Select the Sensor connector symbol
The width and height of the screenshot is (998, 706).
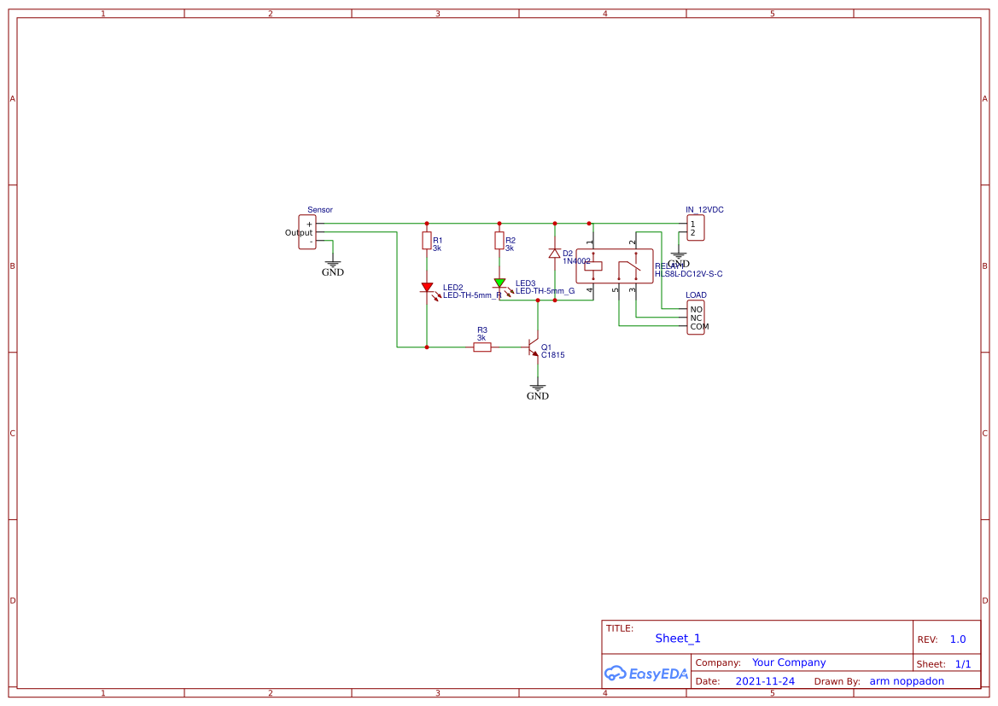point(307,232)
